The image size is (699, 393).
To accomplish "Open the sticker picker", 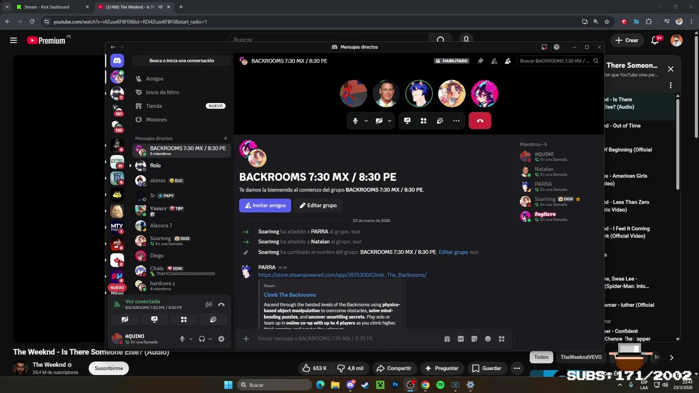I will [475, 339].
